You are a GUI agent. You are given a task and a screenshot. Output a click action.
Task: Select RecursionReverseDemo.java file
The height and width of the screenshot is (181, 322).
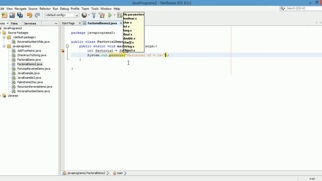coord(35,87)
